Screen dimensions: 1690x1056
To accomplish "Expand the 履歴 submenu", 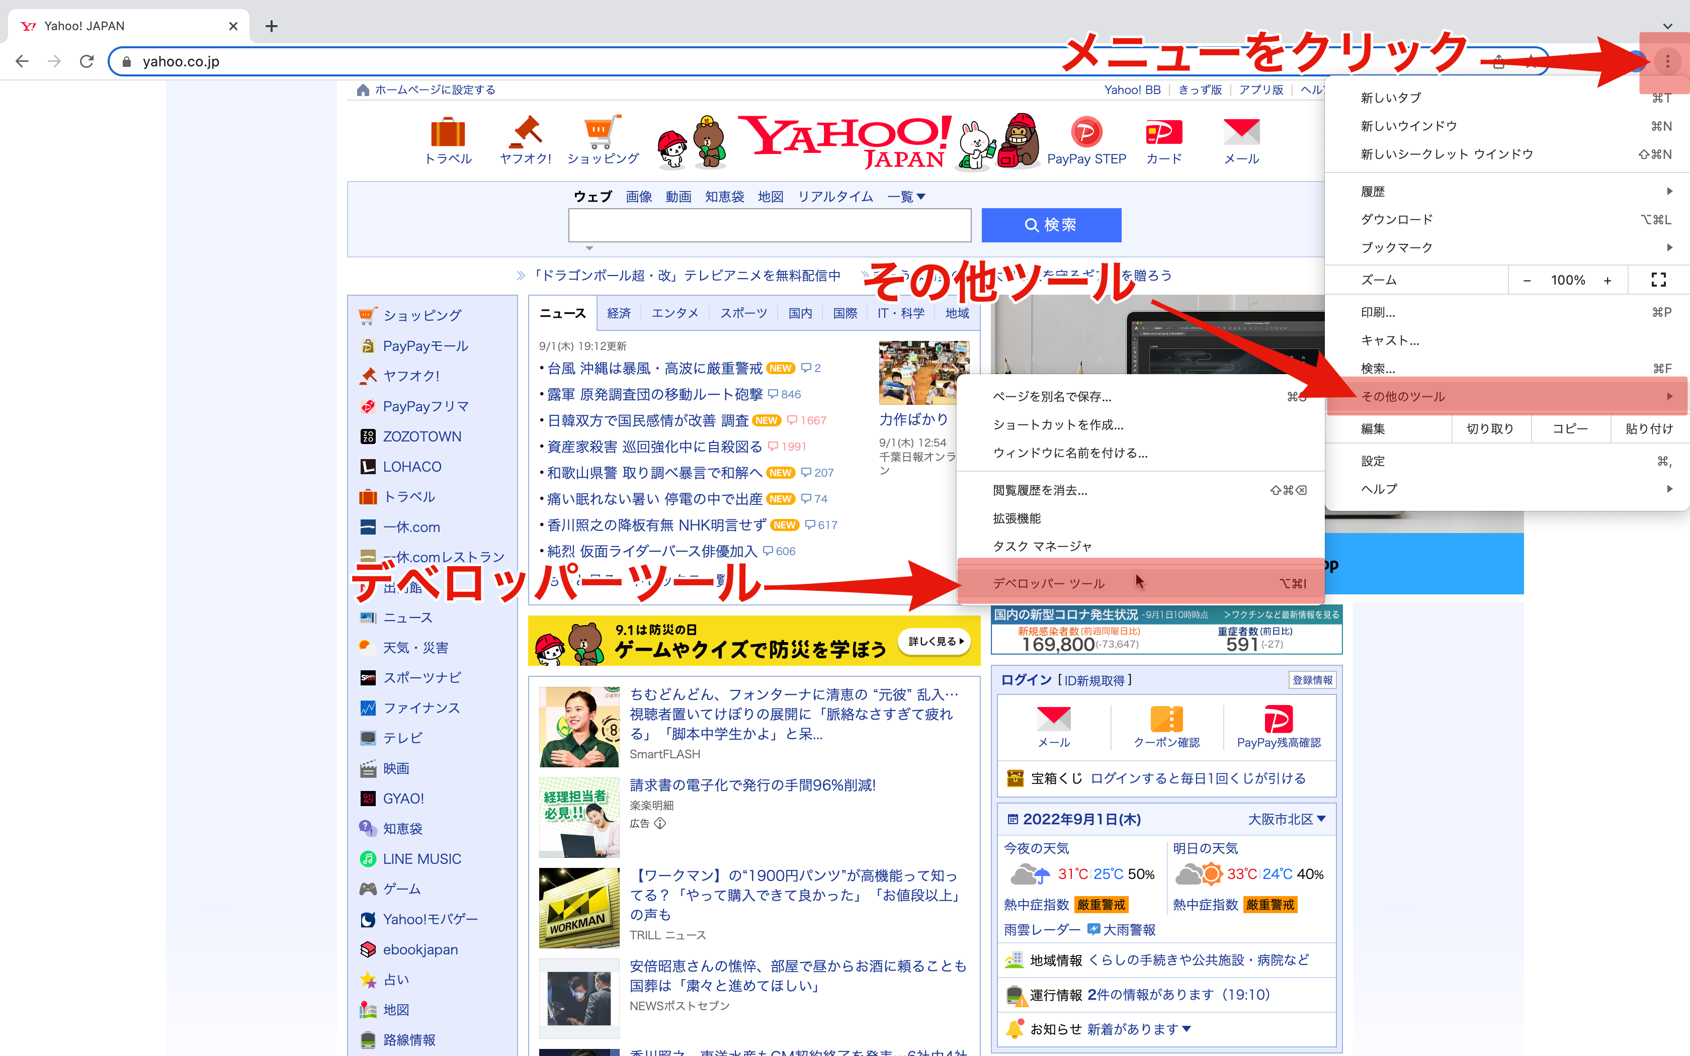I will [x=1507, y=192].
